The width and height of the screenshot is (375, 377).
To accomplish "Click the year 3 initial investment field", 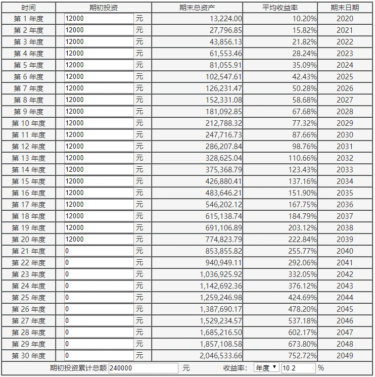I will [x=99, y=41].
